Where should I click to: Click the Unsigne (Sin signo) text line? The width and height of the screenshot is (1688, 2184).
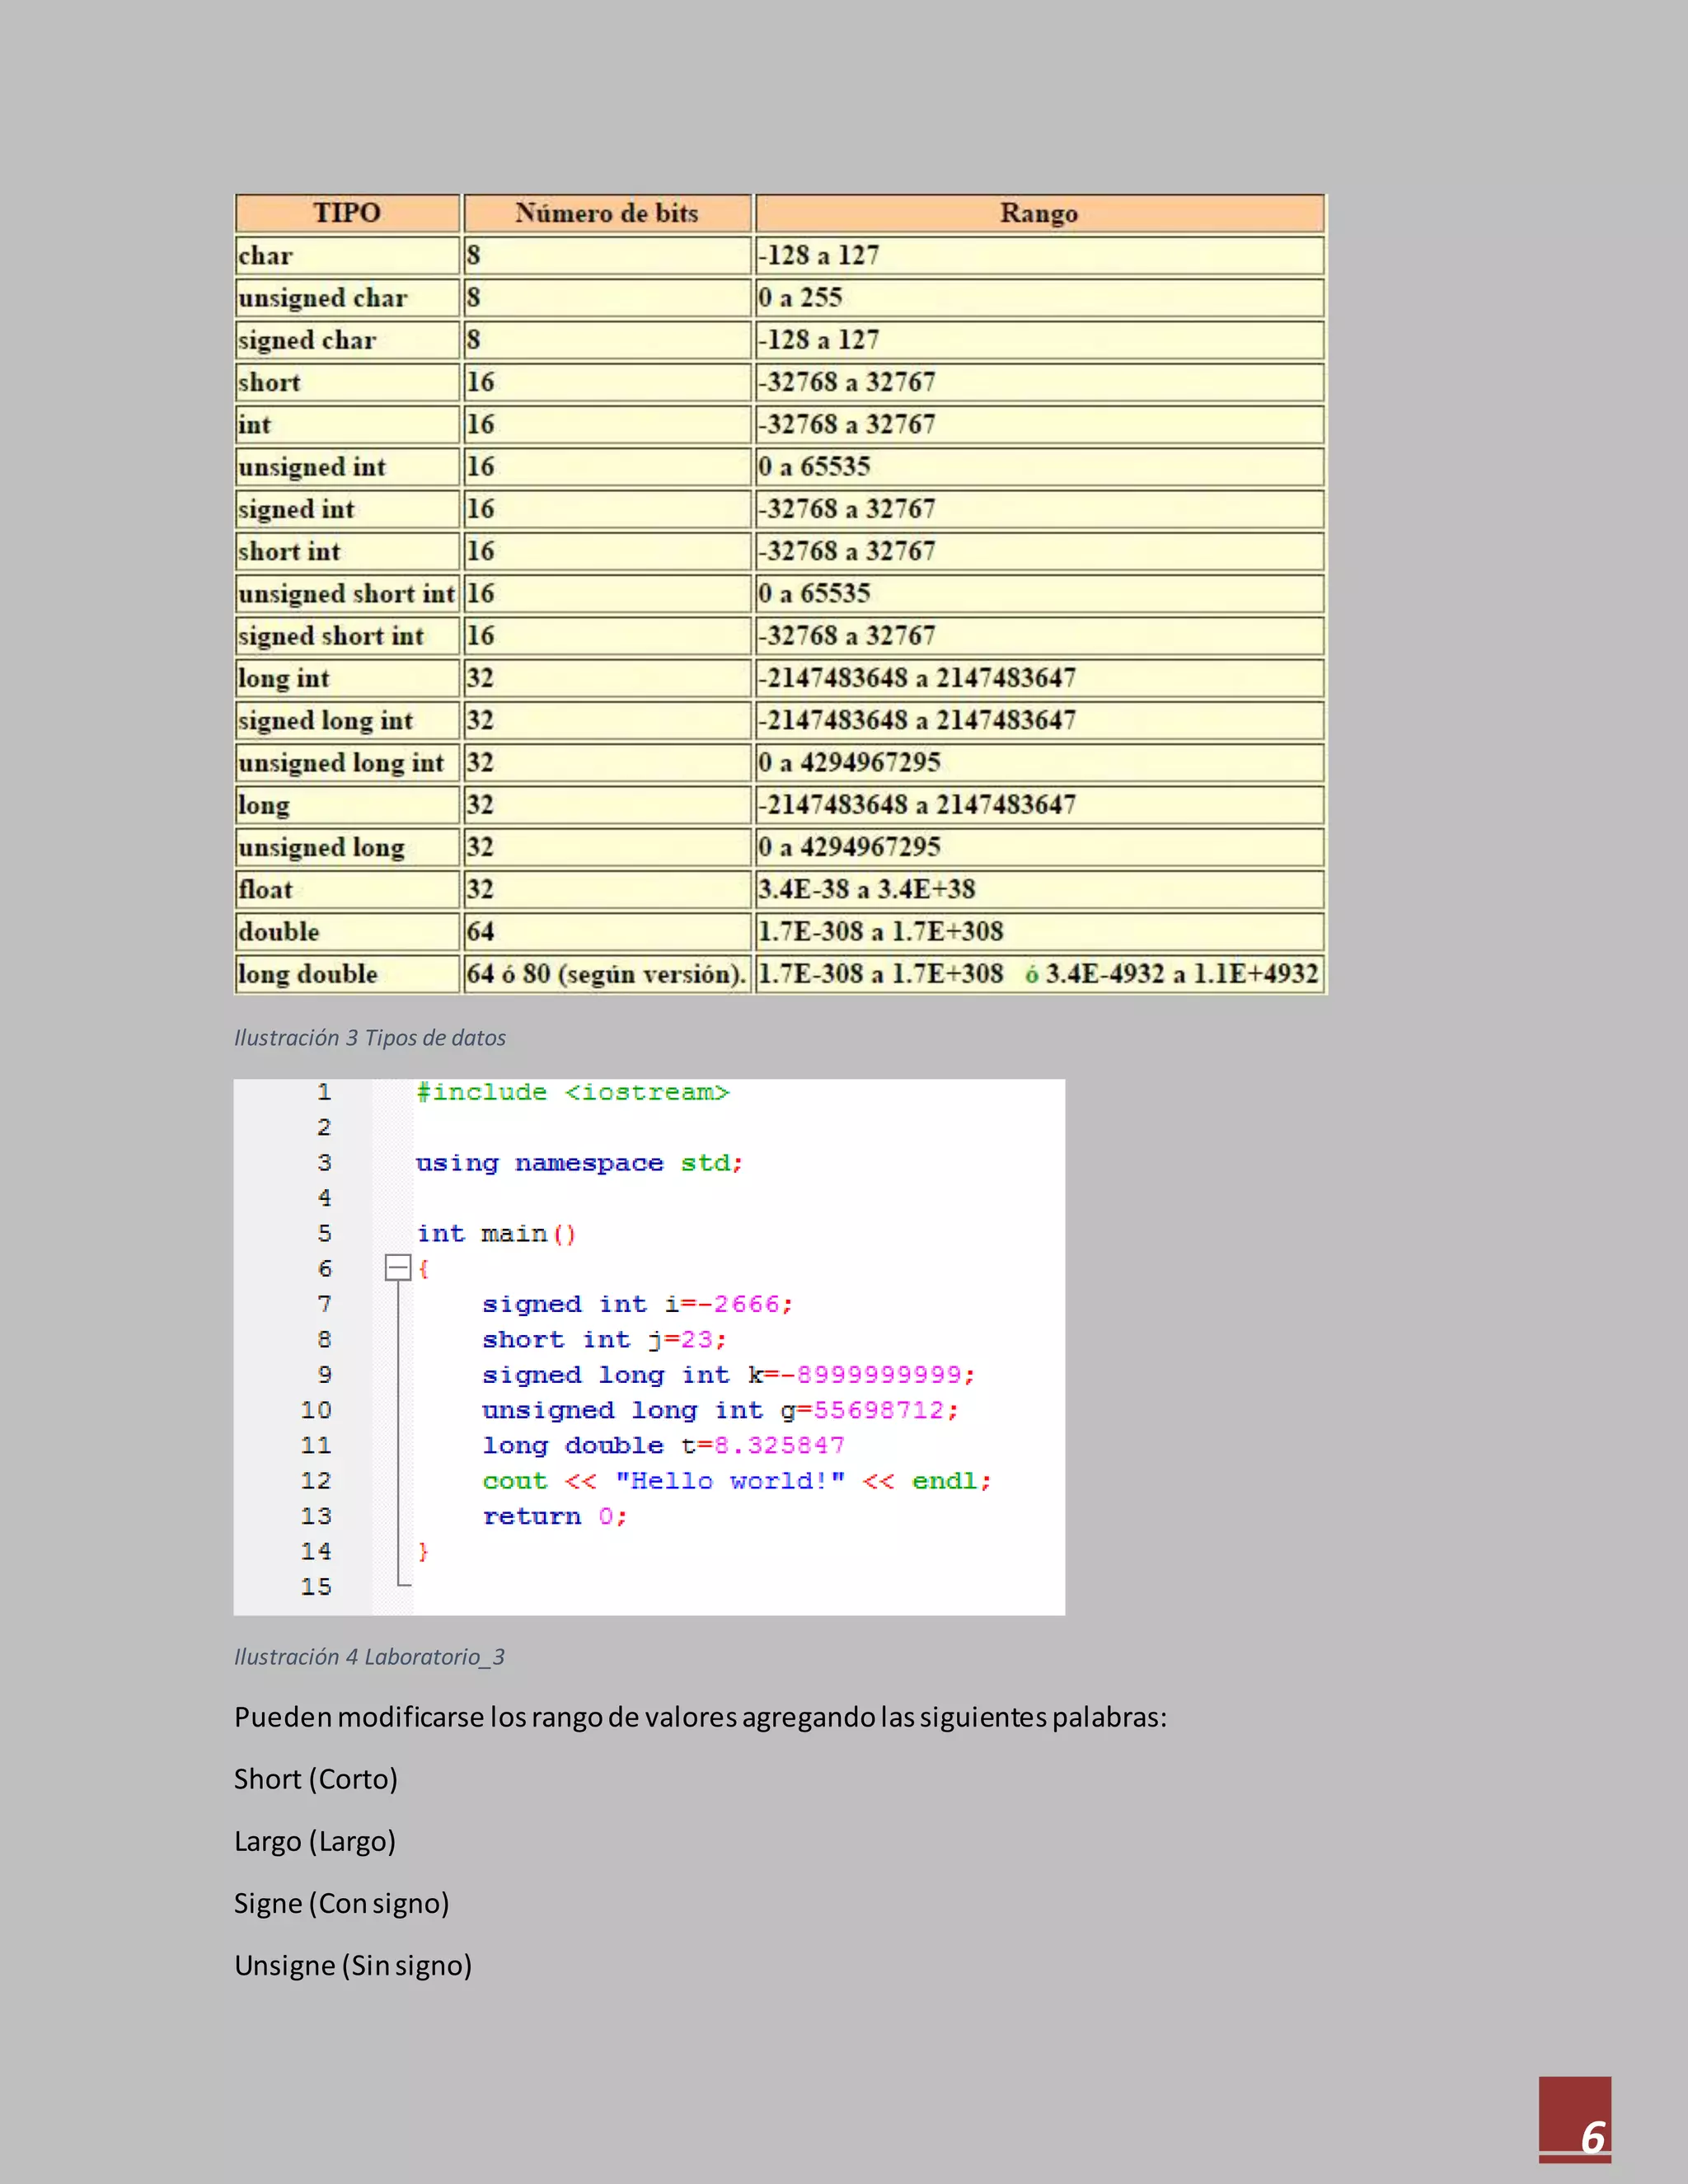[x=353, y=1965]
